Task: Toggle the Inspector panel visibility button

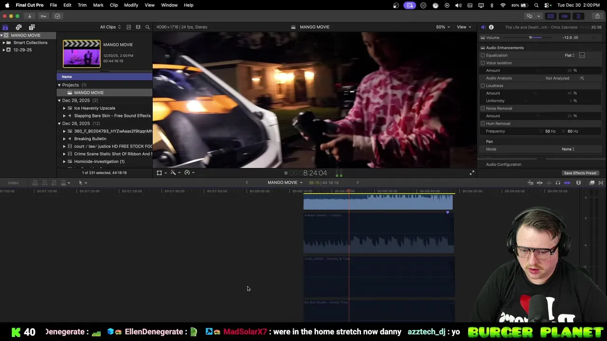Action: pos(578,16)
